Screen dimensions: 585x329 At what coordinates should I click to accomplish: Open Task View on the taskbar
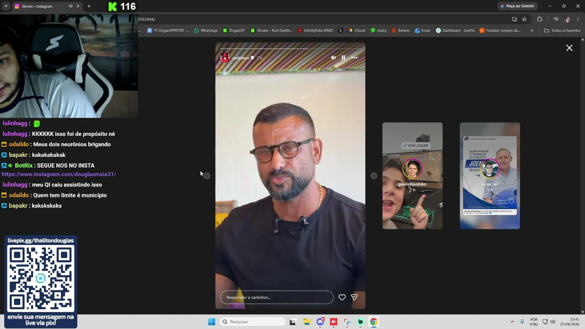pos(292,322)
